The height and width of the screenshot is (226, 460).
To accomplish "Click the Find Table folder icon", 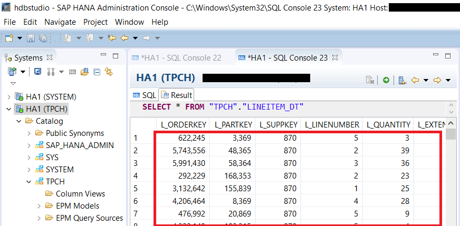I will pyautogui.click(x=84, y=71).
